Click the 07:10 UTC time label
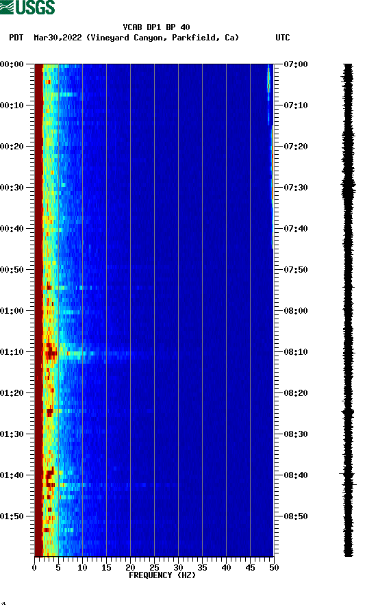Screen dimensions: 378x611 click(x=296, y=105)
